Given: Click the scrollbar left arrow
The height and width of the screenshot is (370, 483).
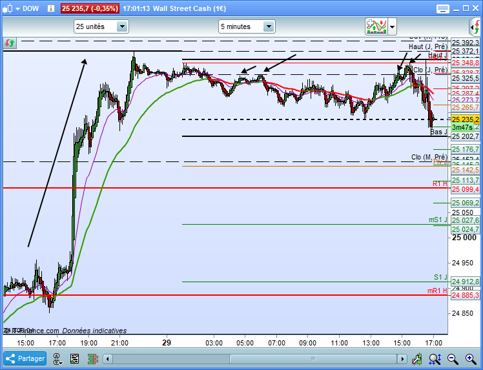Looking at the screenshot, I should tap(107, 359).
